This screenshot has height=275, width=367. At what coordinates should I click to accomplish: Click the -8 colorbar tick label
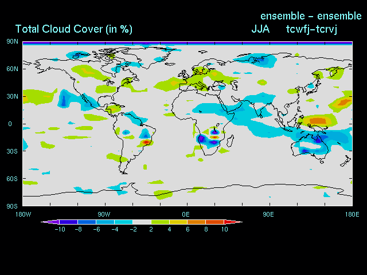pos(79,229)
